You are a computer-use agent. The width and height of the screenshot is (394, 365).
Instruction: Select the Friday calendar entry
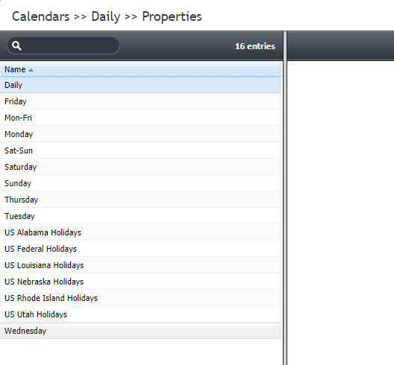pyautogui.click(x=140, y=101)
